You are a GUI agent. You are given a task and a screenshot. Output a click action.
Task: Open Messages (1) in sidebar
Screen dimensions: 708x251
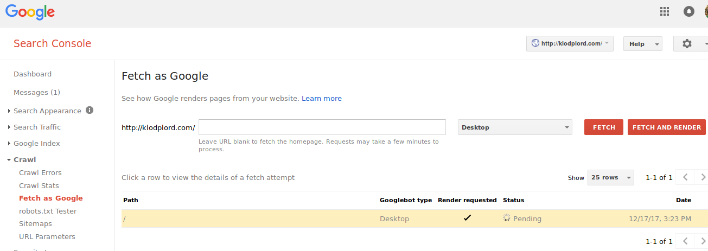coord(37,92)
